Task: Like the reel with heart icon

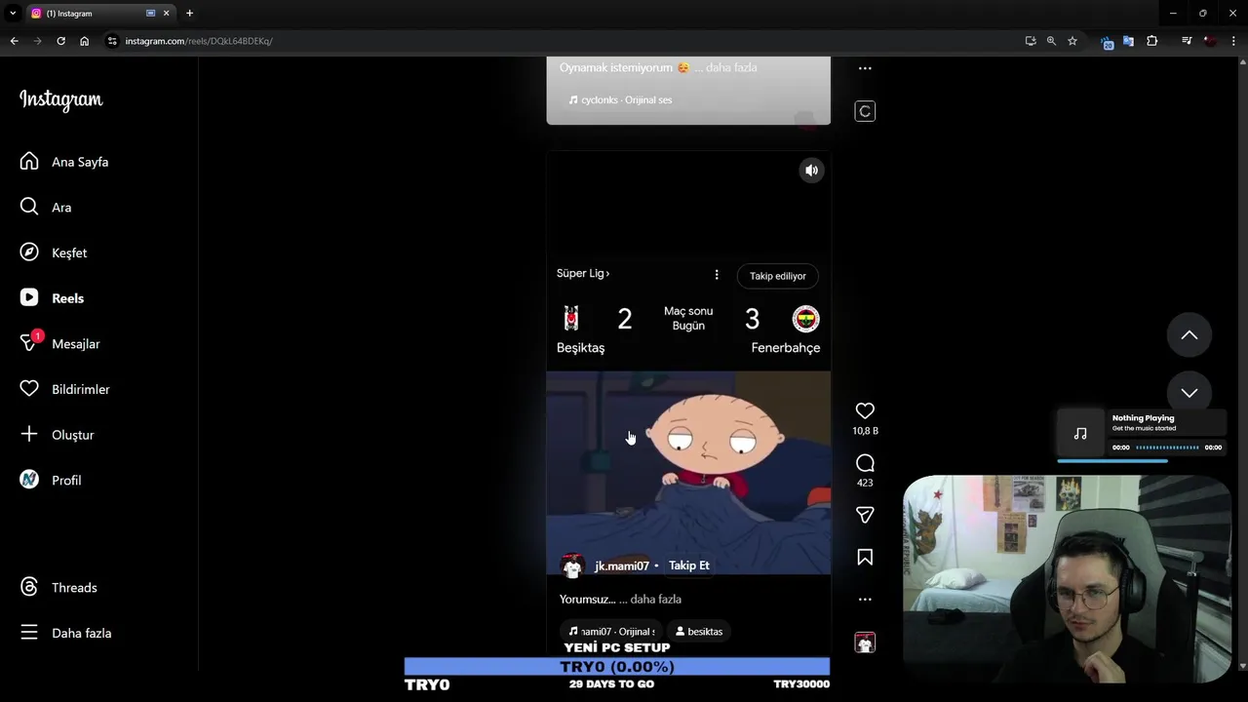Action: point(865,410)
